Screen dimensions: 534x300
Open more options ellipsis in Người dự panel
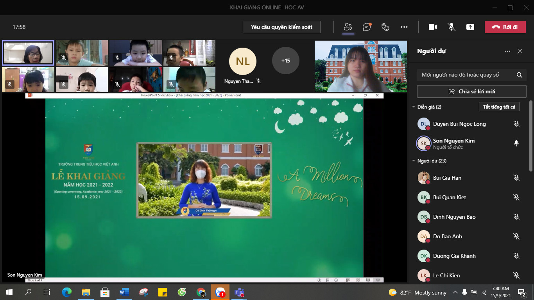tap(507, 51)
